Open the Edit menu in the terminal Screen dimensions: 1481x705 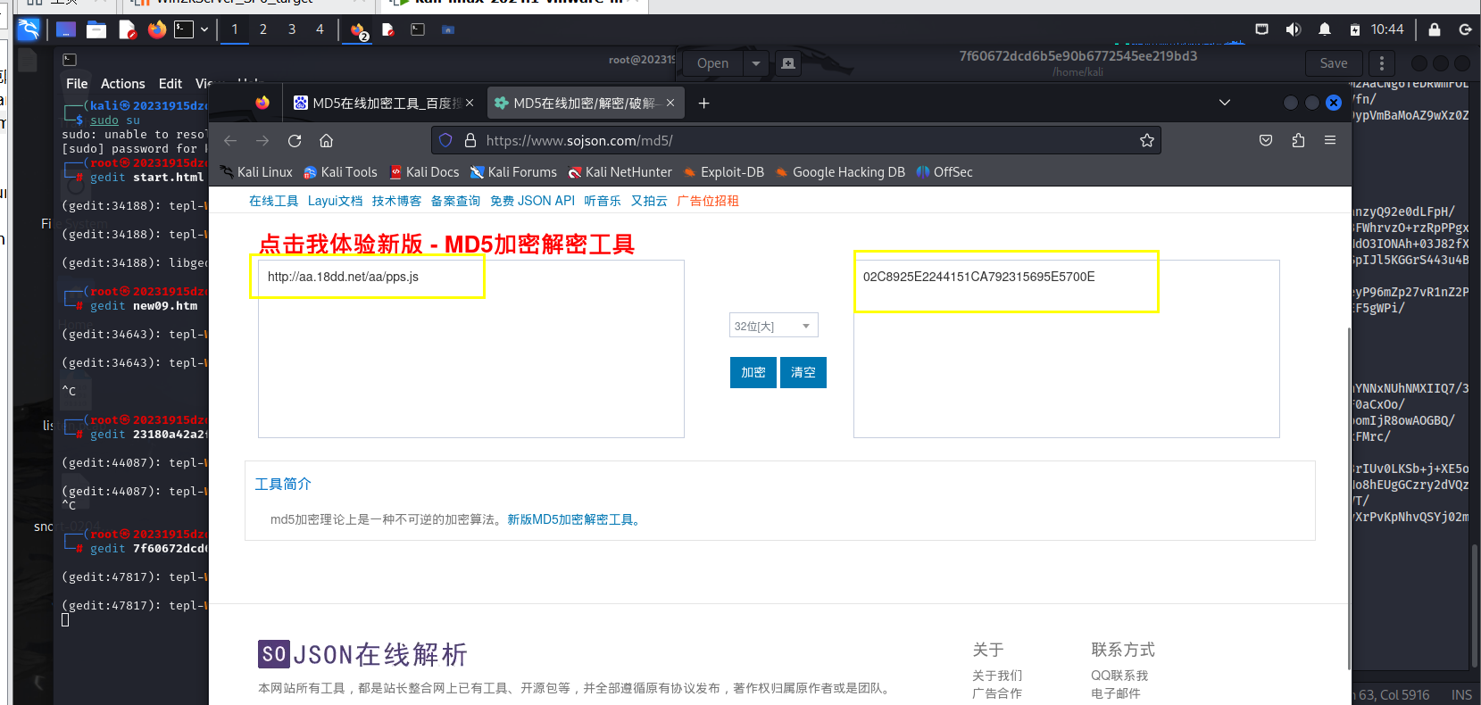coord(171,84)
